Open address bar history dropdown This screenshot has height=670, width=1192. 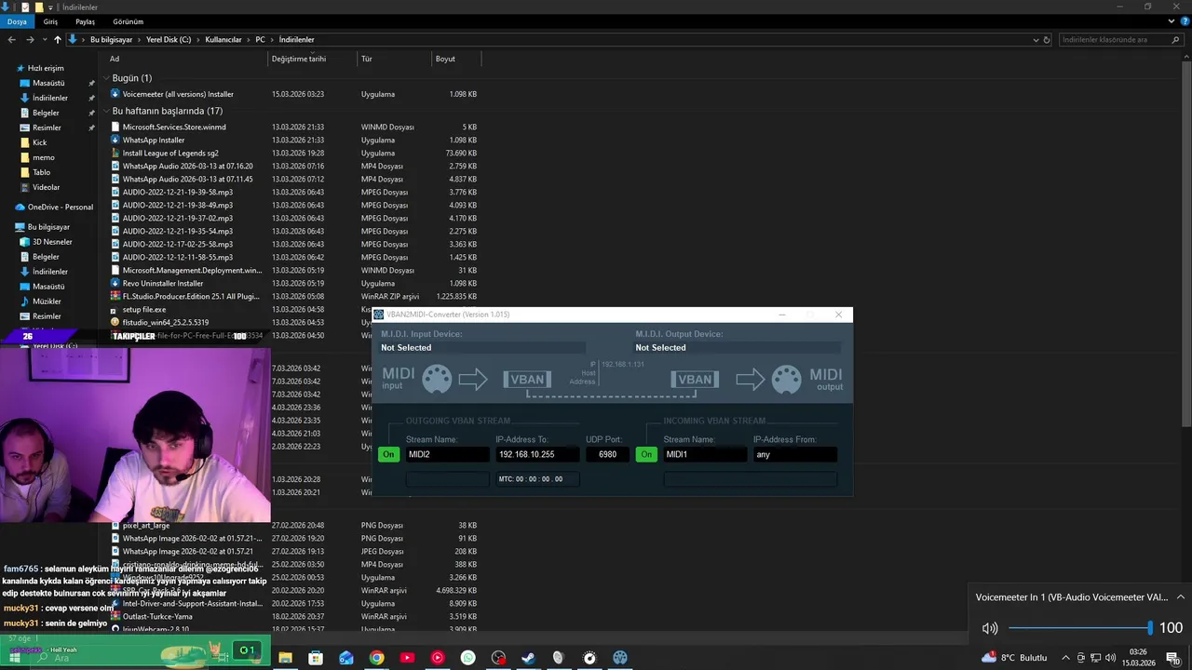(1036, 40)
